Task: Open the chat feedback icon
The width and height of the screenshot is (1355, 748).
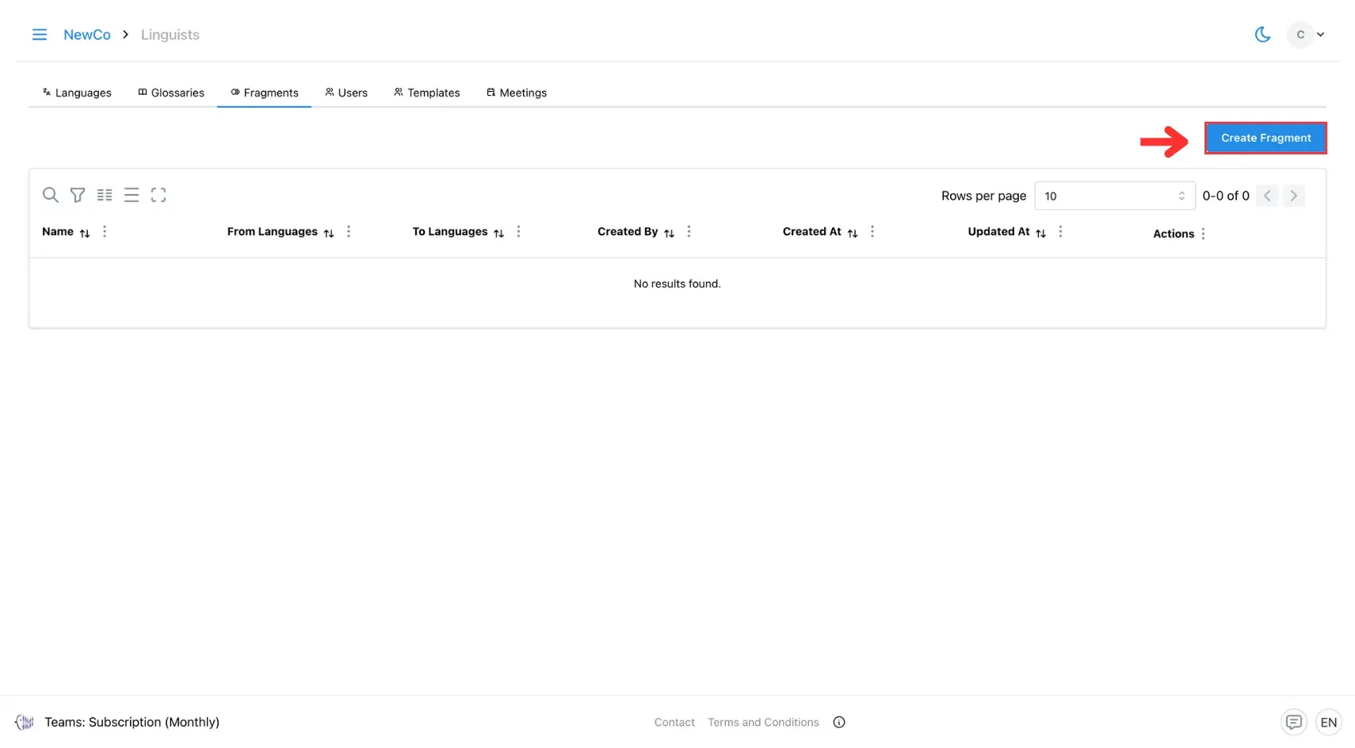Action: pos(1293,722)
